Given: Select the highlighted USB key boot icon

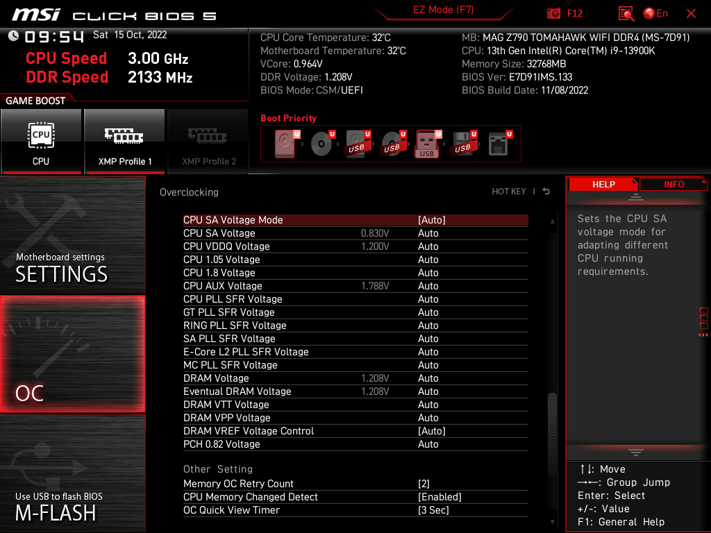Looking at the screenshot, I should [x=428, y=144].
